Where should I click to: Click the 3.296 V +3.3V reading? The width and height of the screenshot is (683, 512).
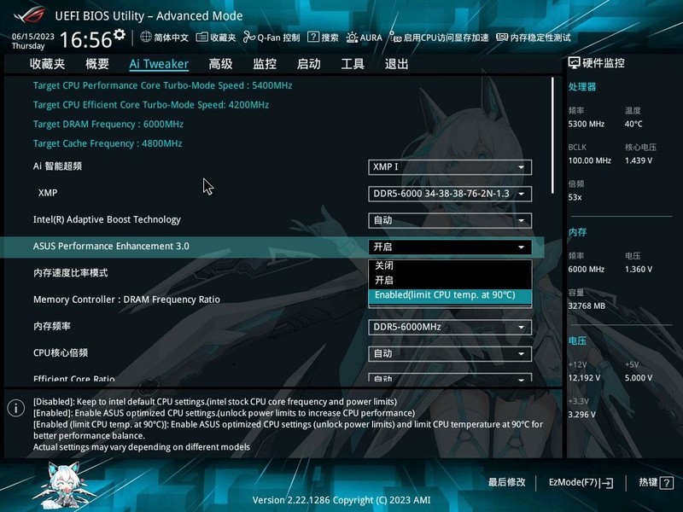[x=581, y=415]
